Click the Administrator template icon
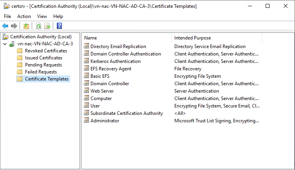The width and height of the screenshot is (295, 170). point(86,120)
